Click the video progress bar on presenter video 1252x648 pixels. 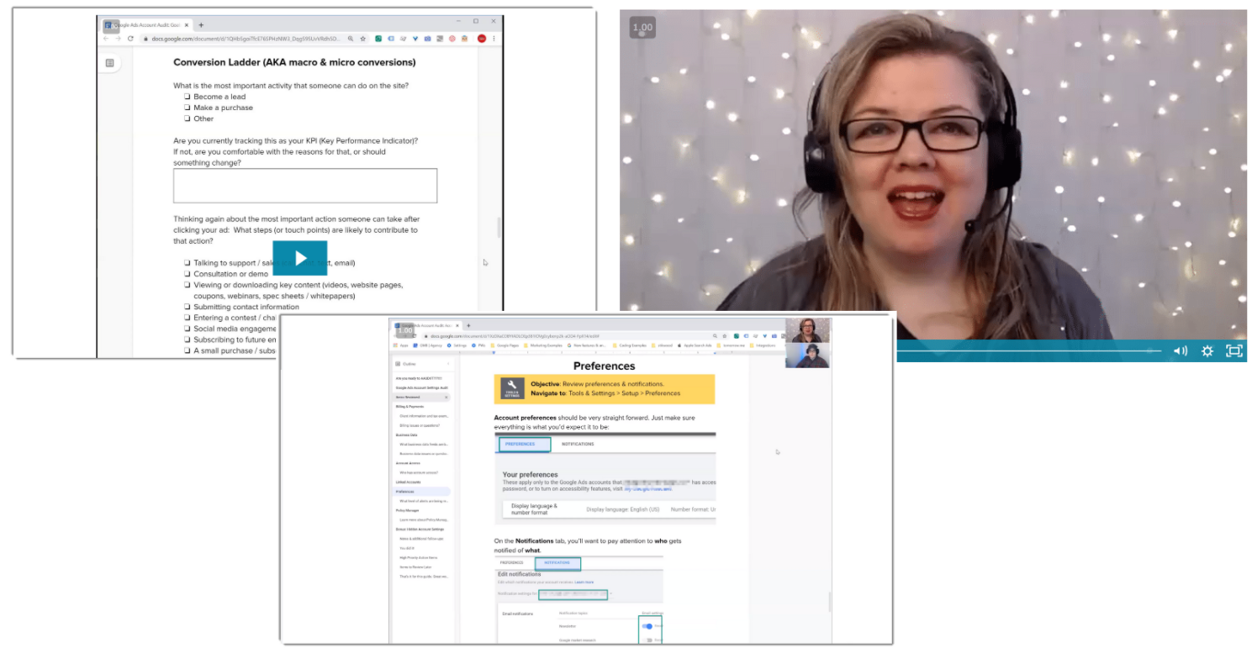(x=1026, y=350)
